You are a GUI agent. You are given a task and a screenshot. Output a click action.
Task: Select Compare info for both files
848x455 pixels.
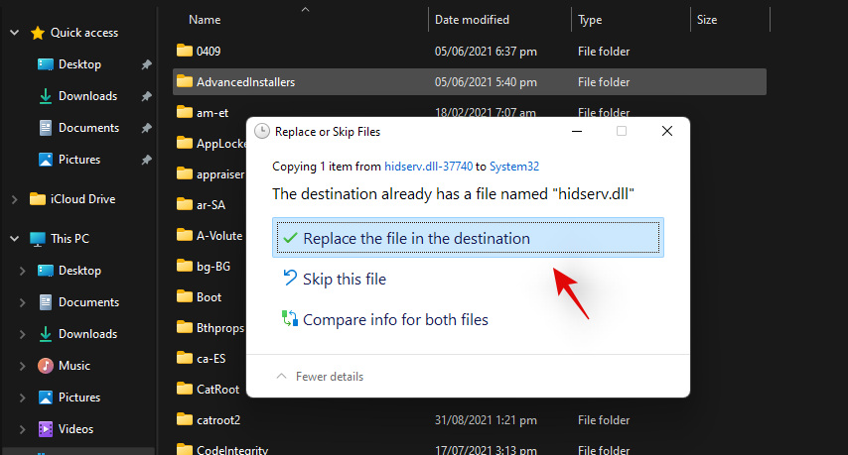tap(395, 320)
